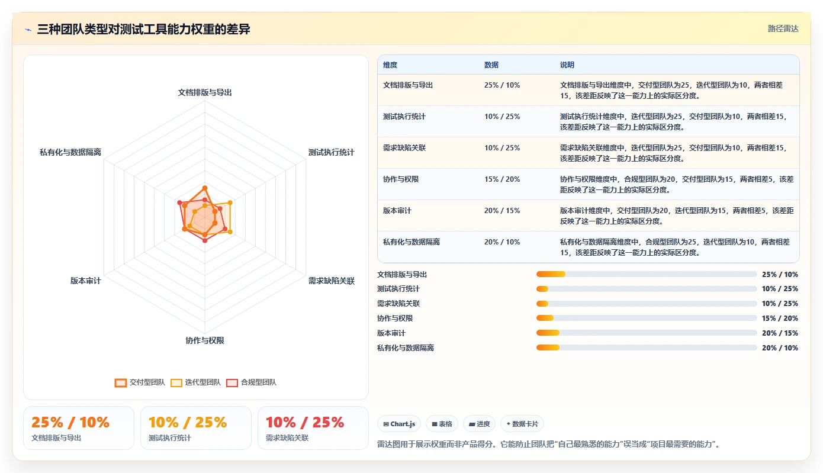Select the 10% / 25% 需求缺陷关联 card
This screenshot has height=473, width=823.
pyautogui.click(x=313, y=428)
